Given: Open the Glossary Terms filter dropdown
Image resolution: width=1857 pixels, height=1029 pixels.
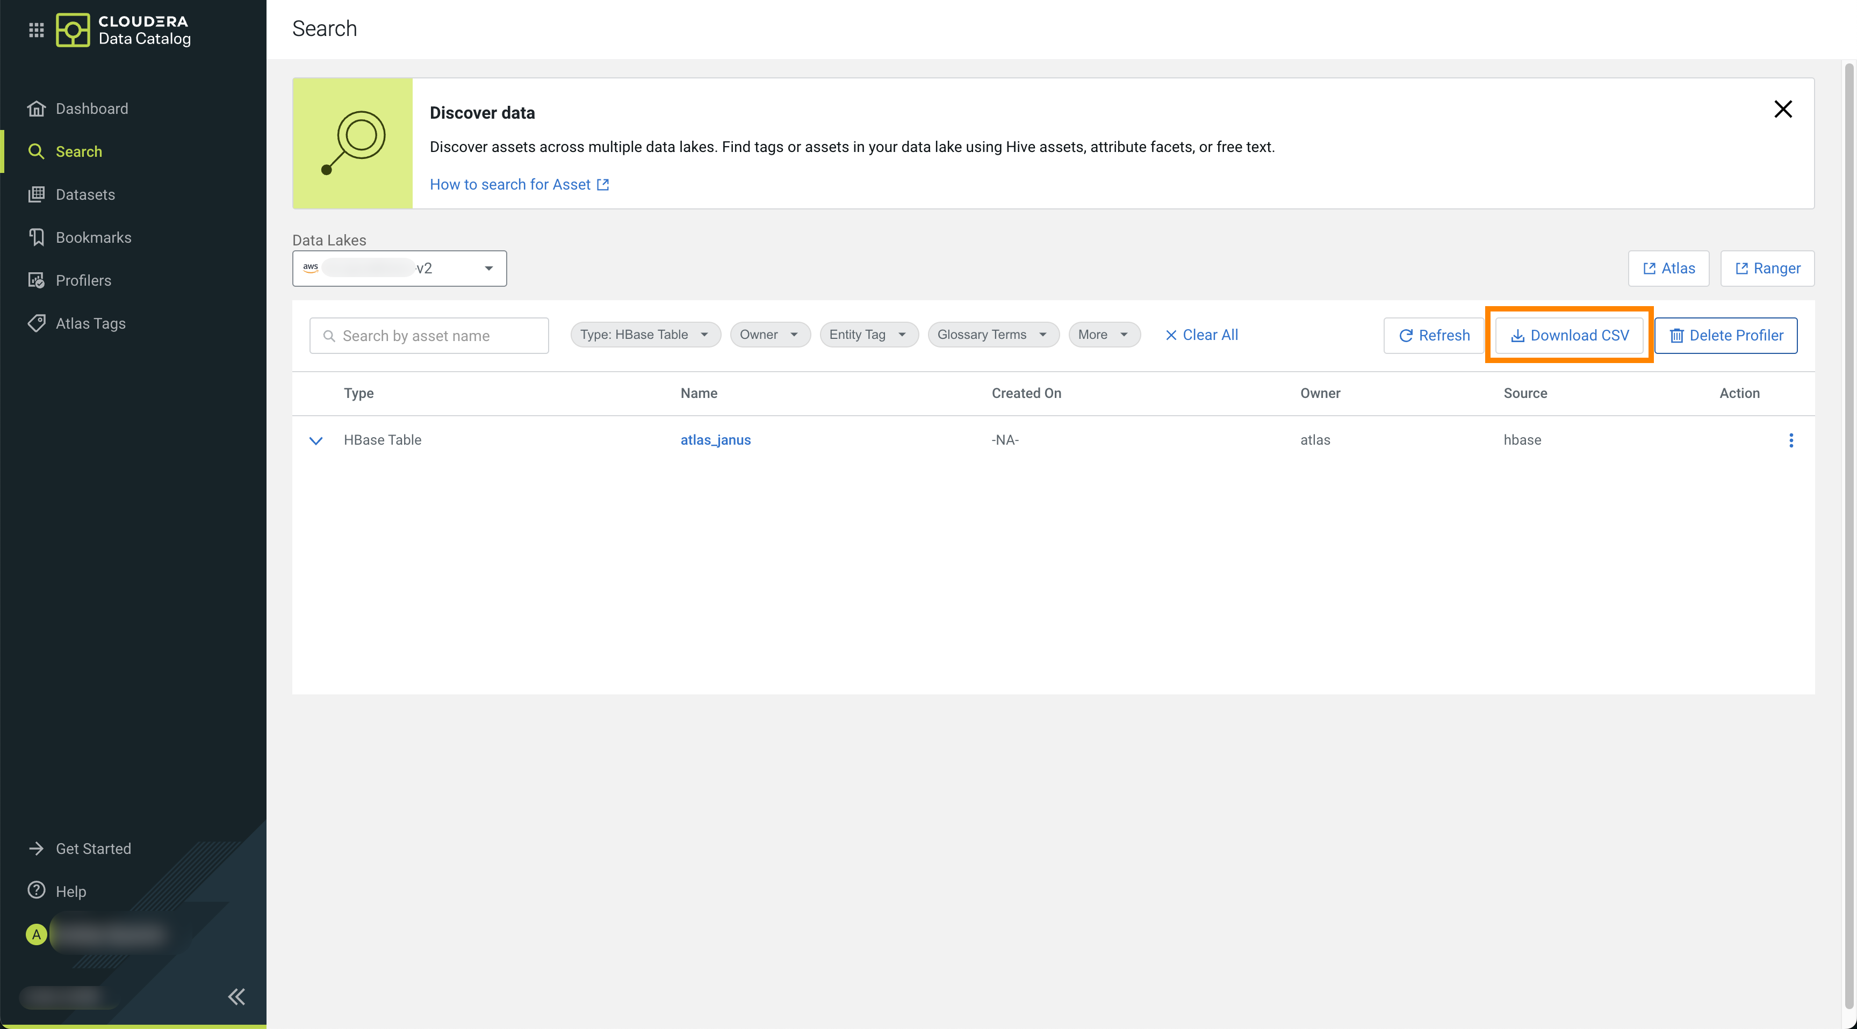Looking at the screenshot, I should pos(992,335).
